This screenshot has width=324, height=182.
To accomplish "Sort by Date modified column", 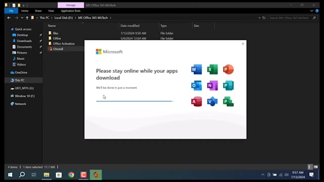I will [130, 26].
